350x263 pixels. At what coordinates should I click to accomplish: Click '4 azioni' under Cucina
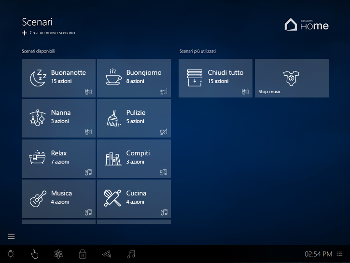[135, 202]
